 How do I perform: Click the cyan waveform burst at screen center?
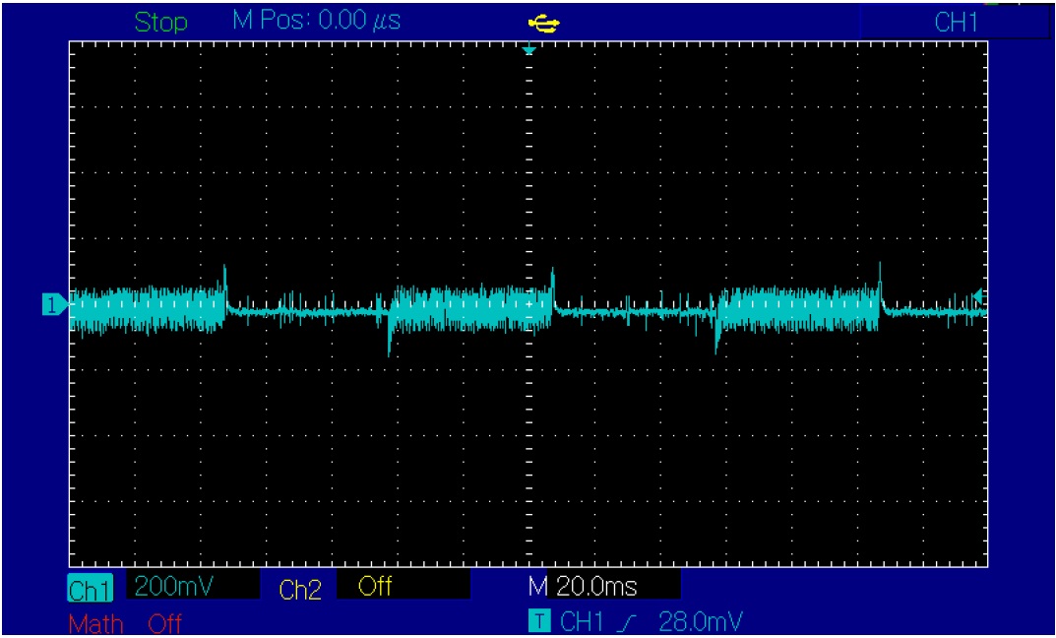(x=463, y=309)
